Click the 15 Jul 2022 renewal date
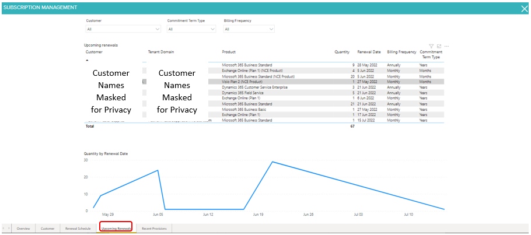The width and height of the screenshot is (531, 235). coord(367,120)
